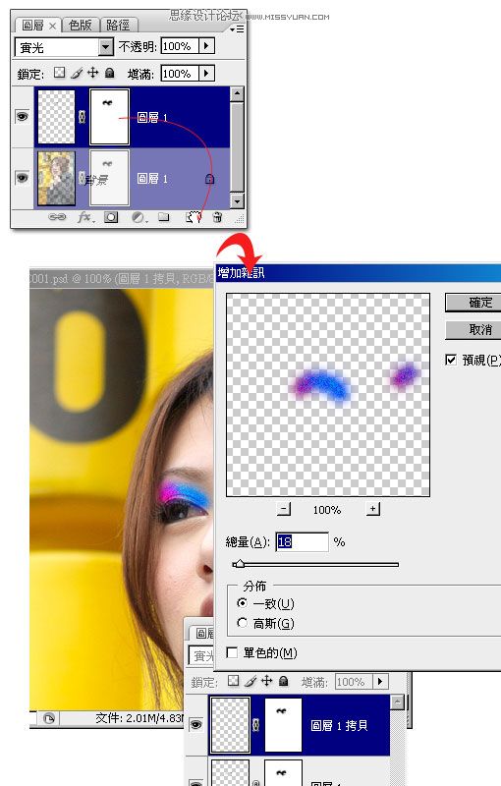The width and height of the screenshot is (501, 786).
Task: Hide the background layer via its eye icon
Action: click(22, 178)
